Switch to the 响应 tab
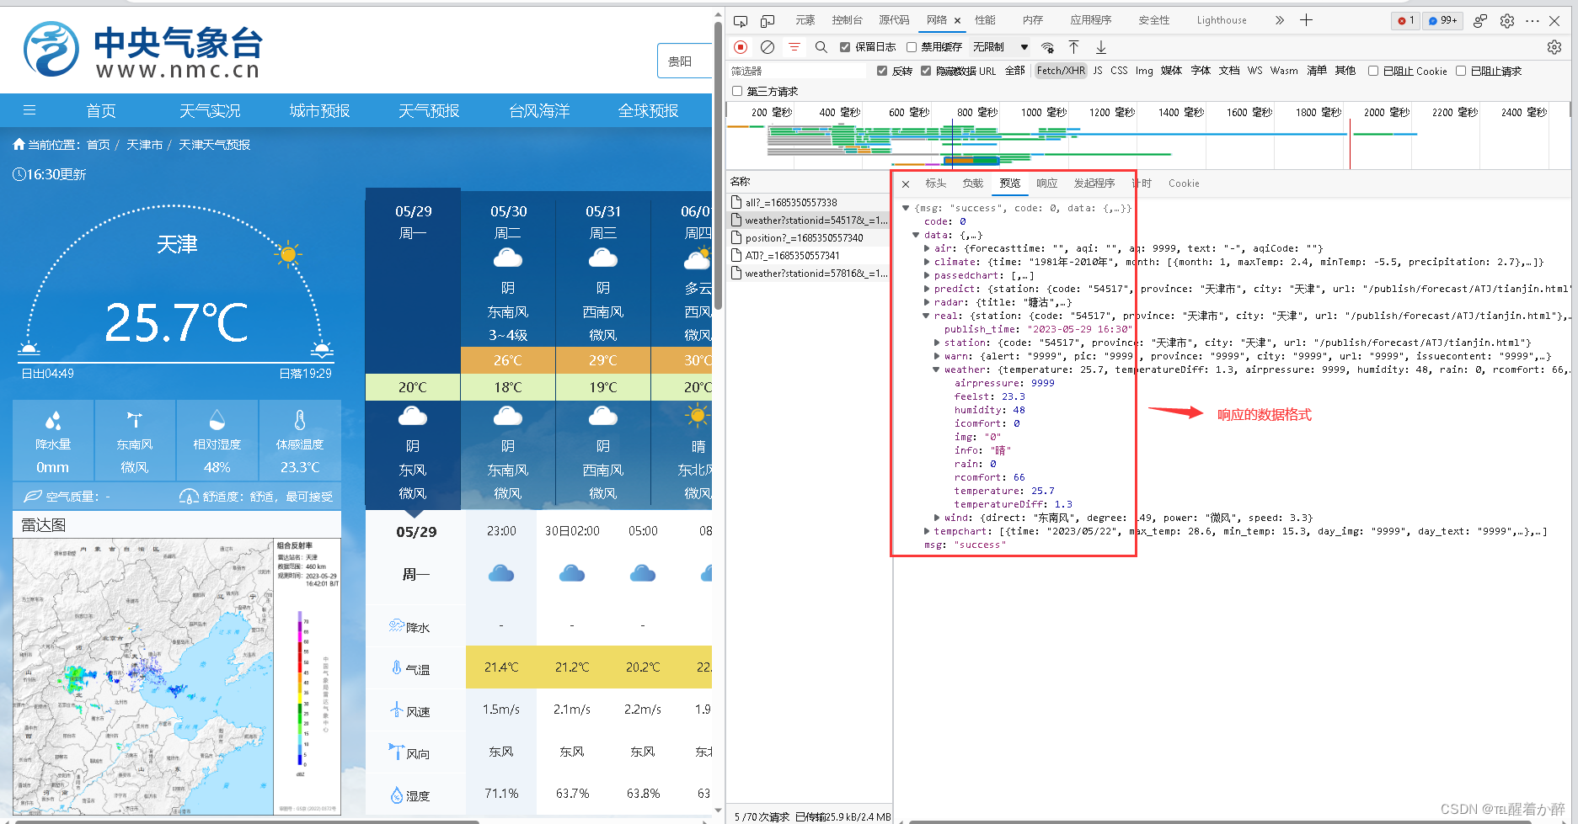This screenshot has height=824, width=1578. click(1047, 183)
